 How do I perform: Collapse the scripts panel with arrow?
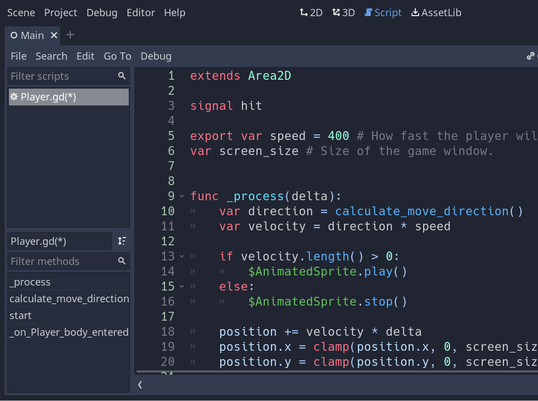tap(140, 385)
